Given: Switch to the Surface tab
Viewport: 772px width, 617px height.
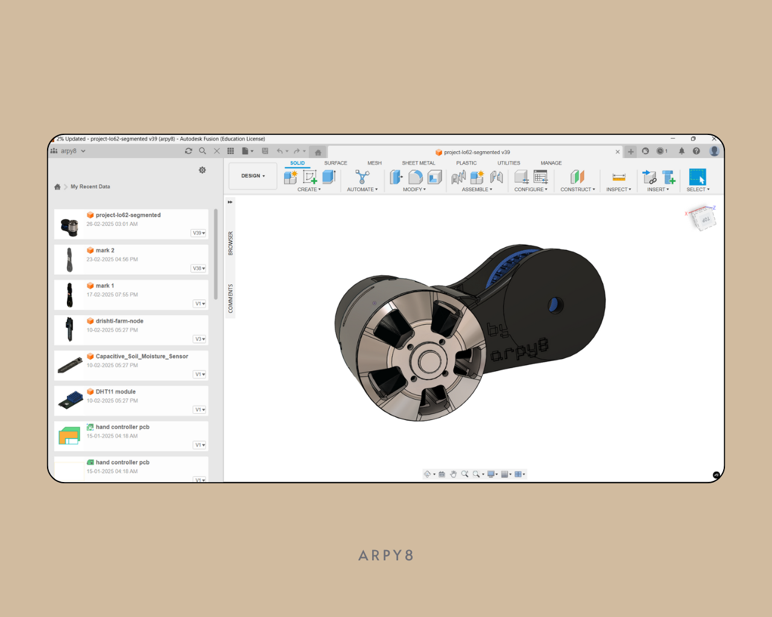Looking at the screenshot, I should (x=335, y=163).
